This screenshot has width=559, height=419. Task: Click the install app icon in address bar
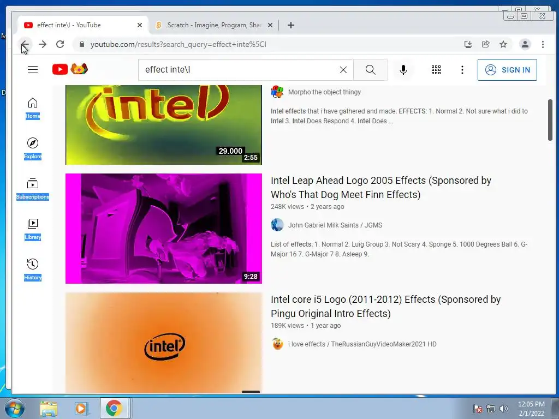coord(468,45)
